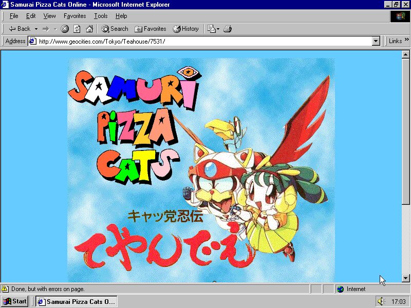Open the Edit menu
The width and height of the screenshot is (411, 308).
(31, 16)
